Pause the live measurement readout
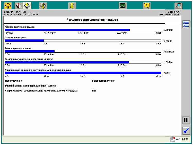193x145 pixels. coord(186,120)
